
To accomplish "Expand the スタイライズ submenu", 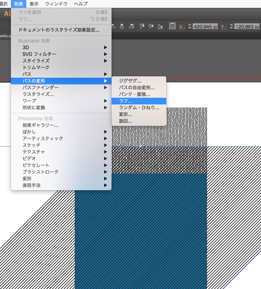I will coord(61,61).
